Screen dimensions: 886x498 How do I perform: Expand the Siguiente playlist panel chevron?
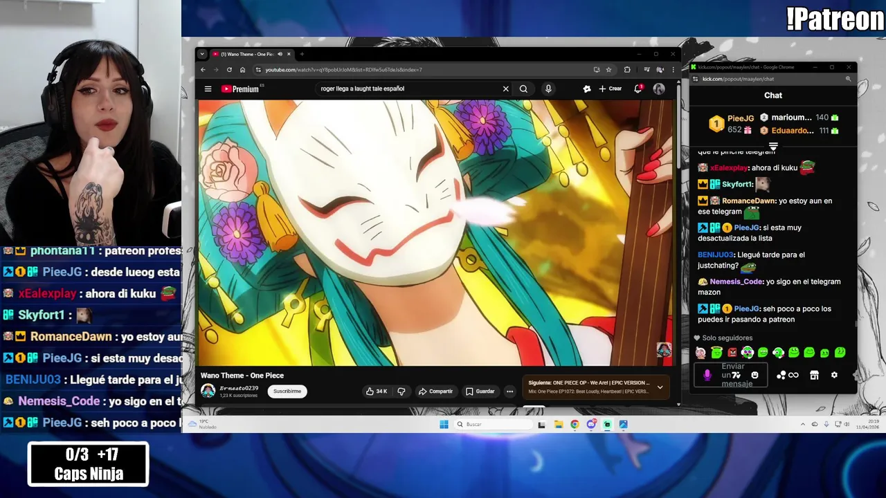660,387
